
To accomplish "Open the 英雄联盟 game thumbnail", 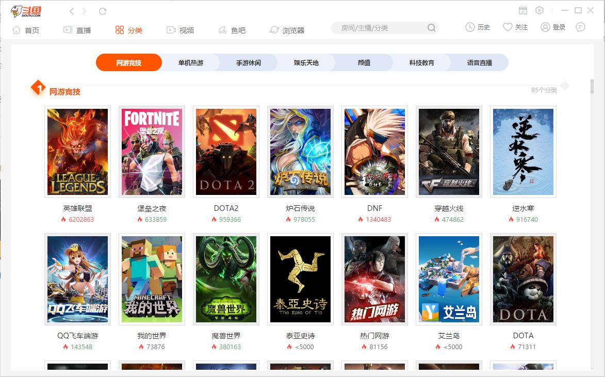I will pyautogui.click(x=78, y=152).
